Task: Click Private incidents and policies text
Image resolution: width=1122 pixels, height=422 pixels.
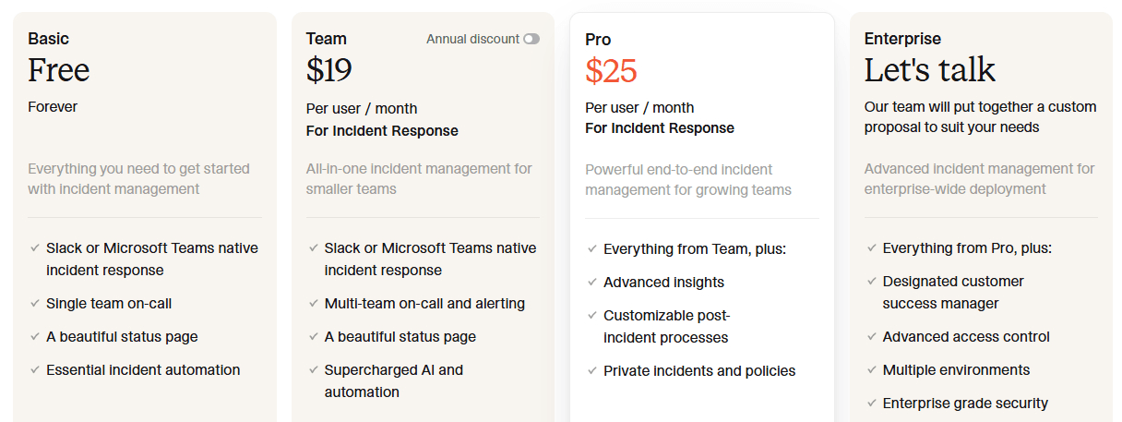Action: 699,371
